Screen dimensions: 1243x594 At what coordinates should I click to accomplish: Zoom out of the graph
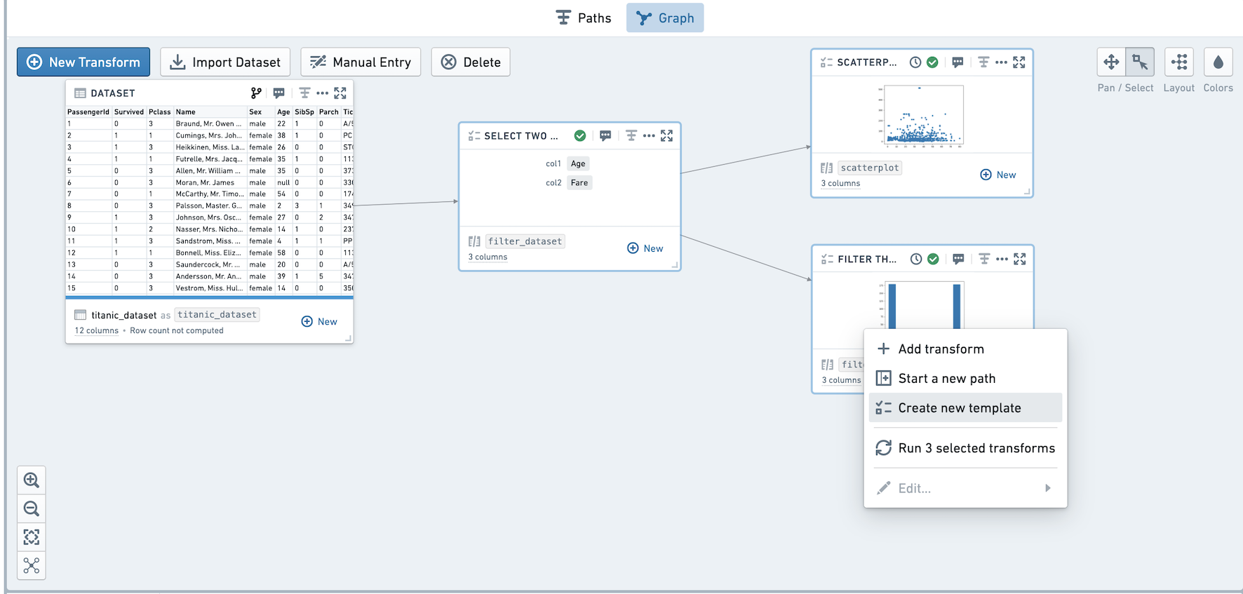[x=32, y=508]
